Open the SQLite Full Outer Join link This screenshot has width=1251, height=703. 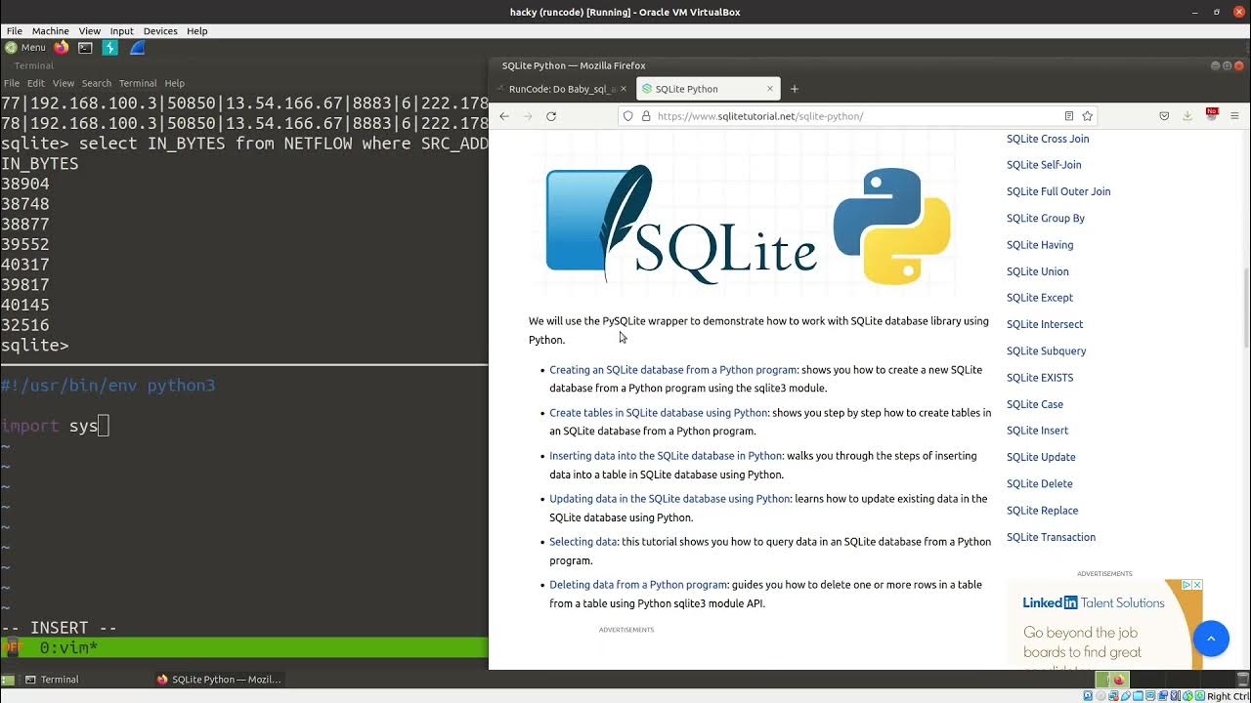click(1058, 191)
